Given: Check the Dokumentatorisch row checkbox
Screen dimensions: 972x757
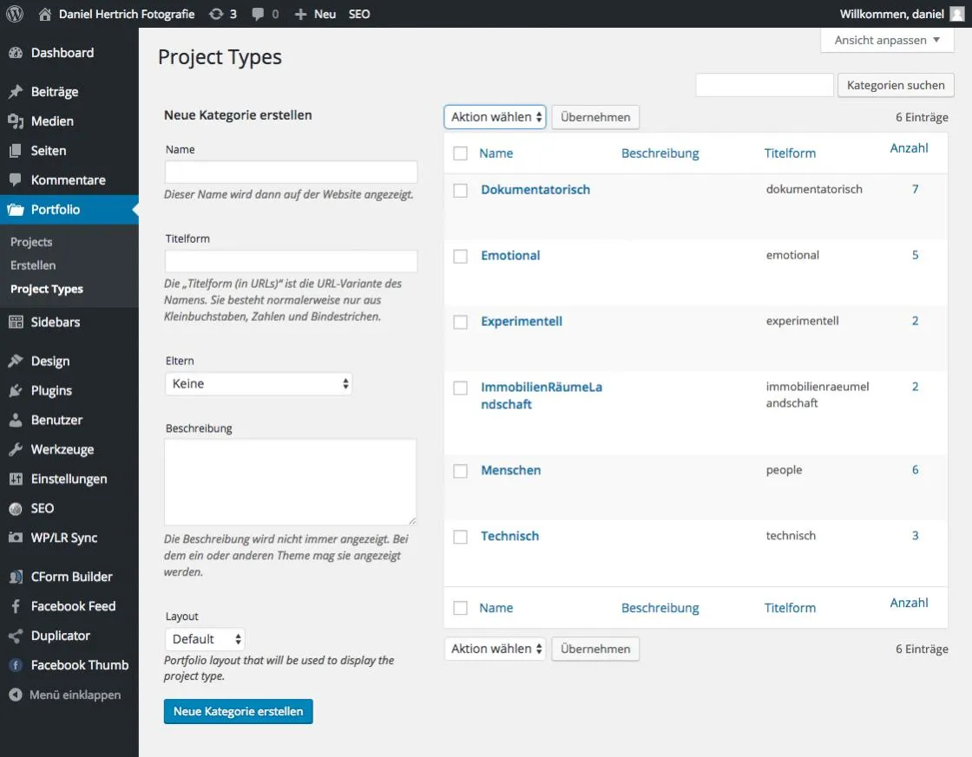Looking at the screenshot, I should [x=460, y=190].
